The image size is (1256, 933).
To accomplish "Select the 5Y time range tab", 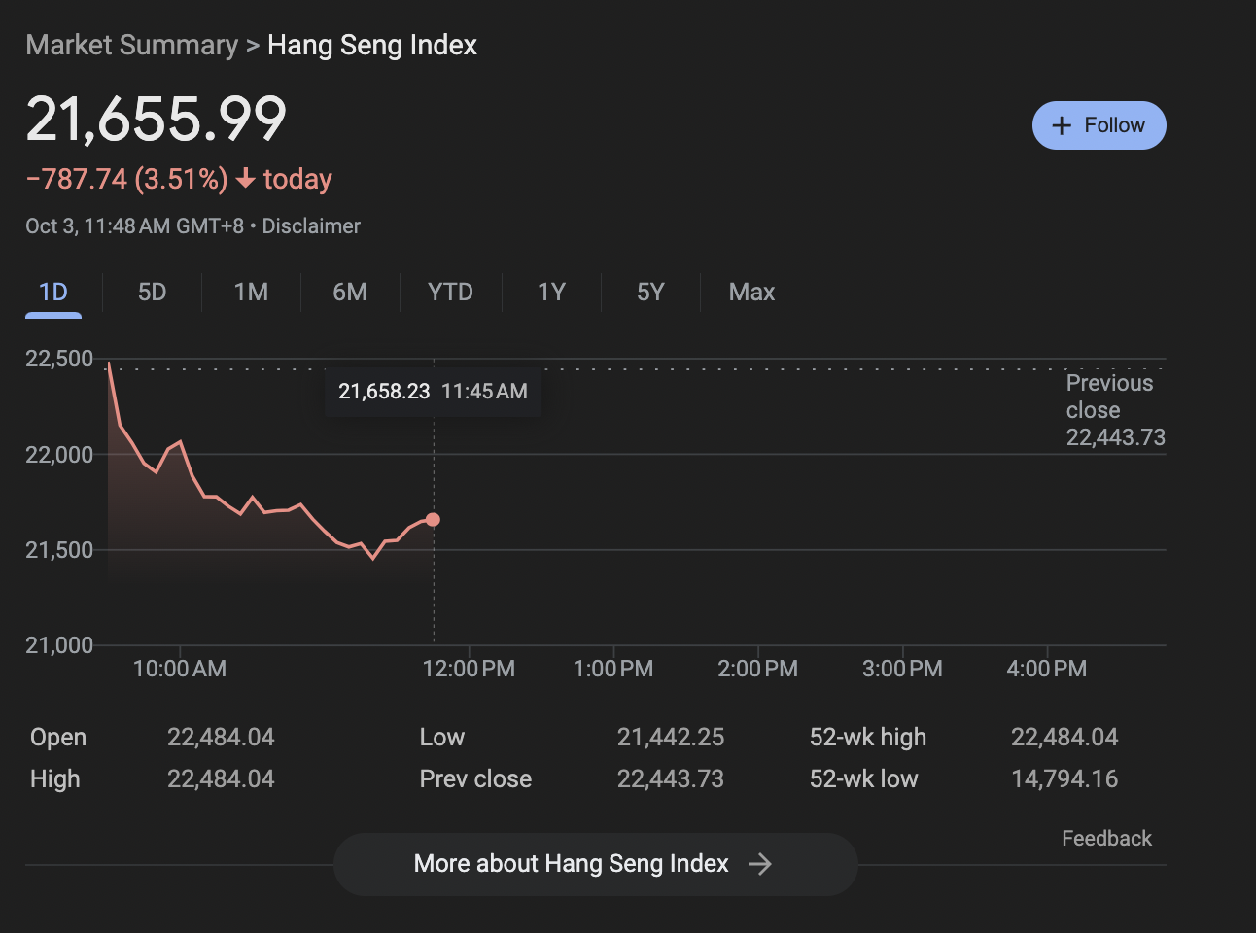I will point(650,293).
